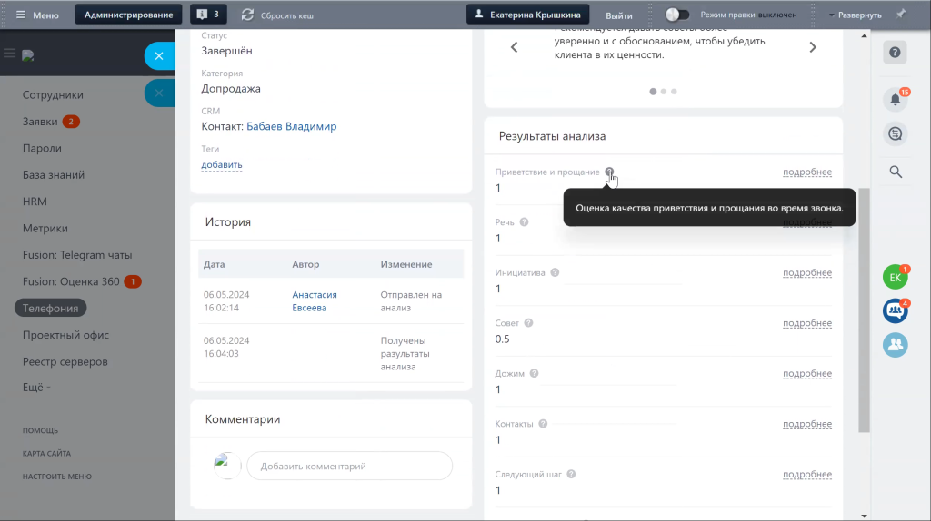Open contact link Бабаев Владимир
This screenshot has height=521, width=931.
[x=292, y=126]
